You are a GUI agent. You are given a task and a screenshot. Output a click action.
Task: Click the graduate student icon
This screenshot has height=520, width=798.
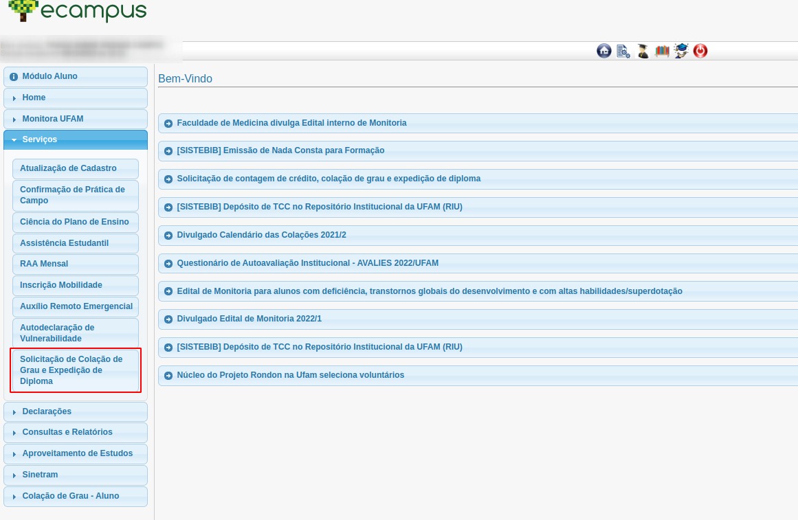point(643,51)
